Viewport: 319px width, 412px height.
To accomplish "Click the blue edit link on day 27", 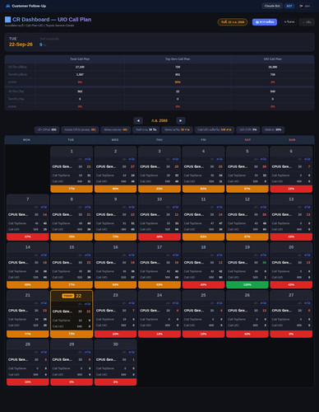I will [307, 303].
